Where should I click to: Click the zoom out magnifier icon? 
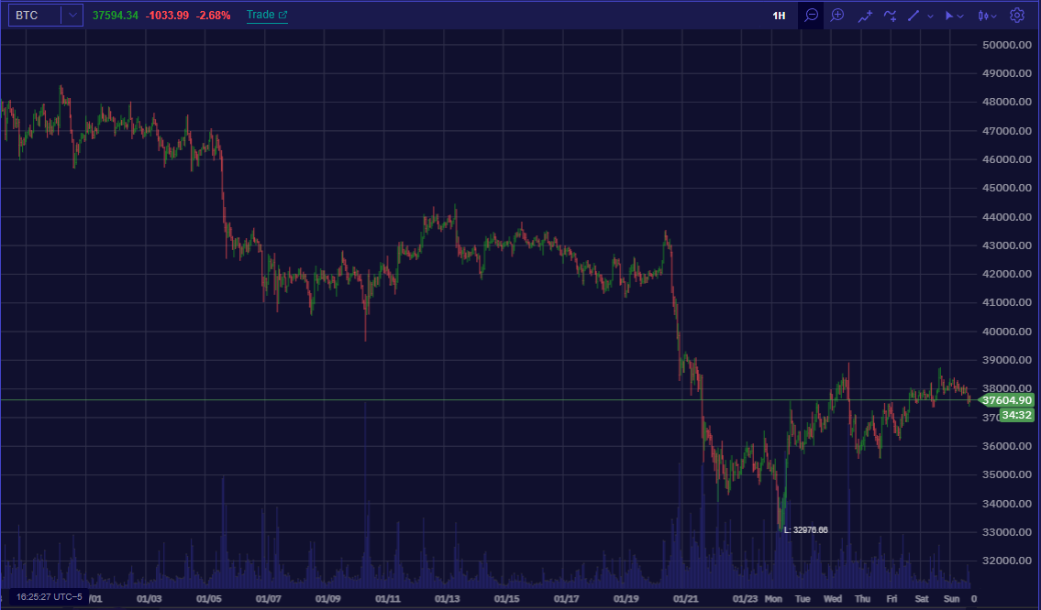click(811, 16)
